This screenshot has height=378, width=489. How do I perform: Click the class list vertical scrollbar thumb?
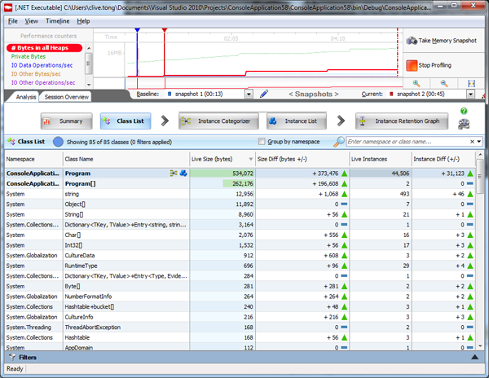480,176
